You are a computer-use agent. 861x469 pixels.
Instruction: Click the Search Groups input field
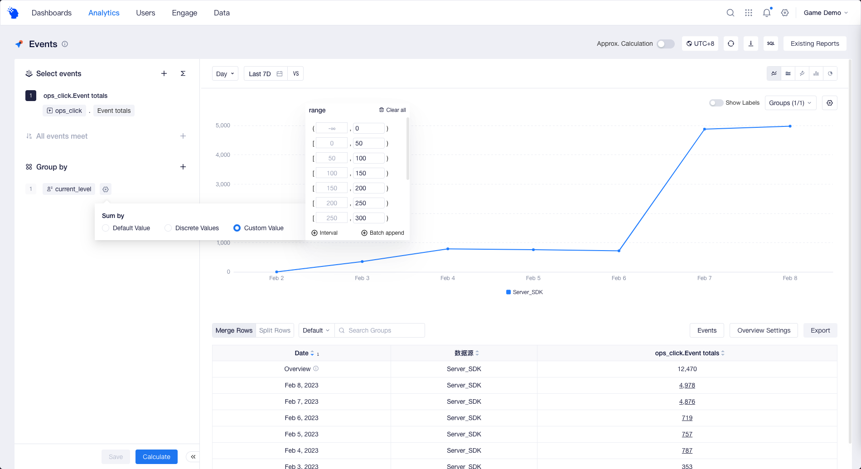(380, 330)
